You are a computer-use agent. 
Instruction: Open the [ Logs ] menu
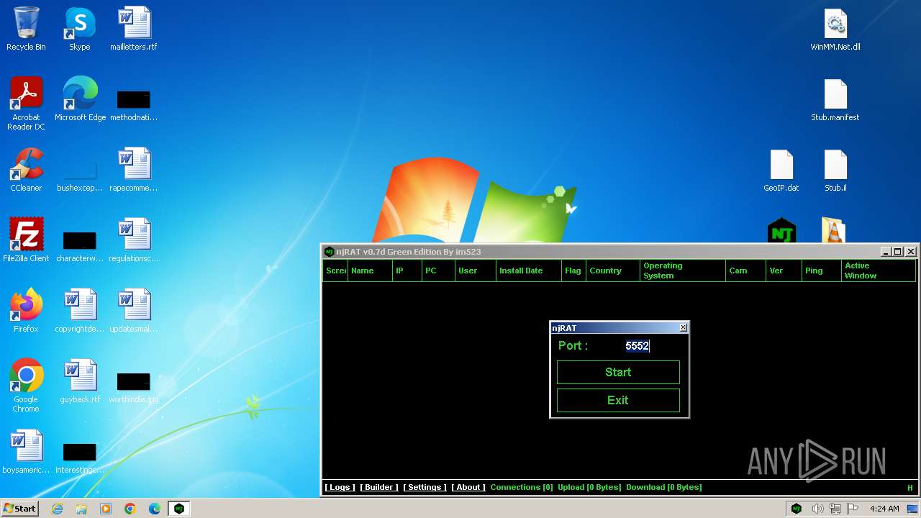340,487
